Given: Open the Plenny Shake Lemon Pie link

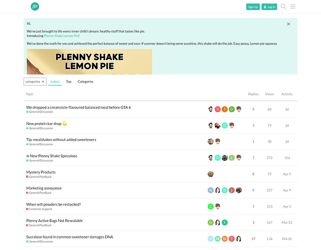Looking at the screenshot, I should click(61, 36).
